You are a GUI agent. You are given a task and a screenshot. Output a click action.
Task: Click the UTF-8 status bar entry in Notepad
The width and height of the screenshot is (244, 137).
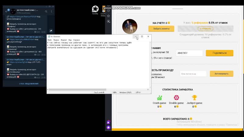click(x=138, y=93)
